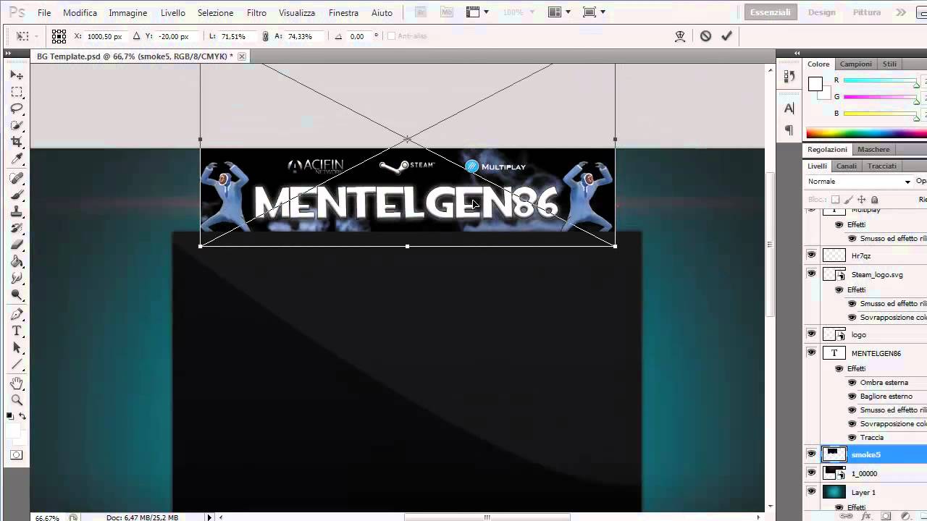This screenshot has width=927, height=521.
Task: Switch to the Canali tab
Action: [x=847, y=166]
